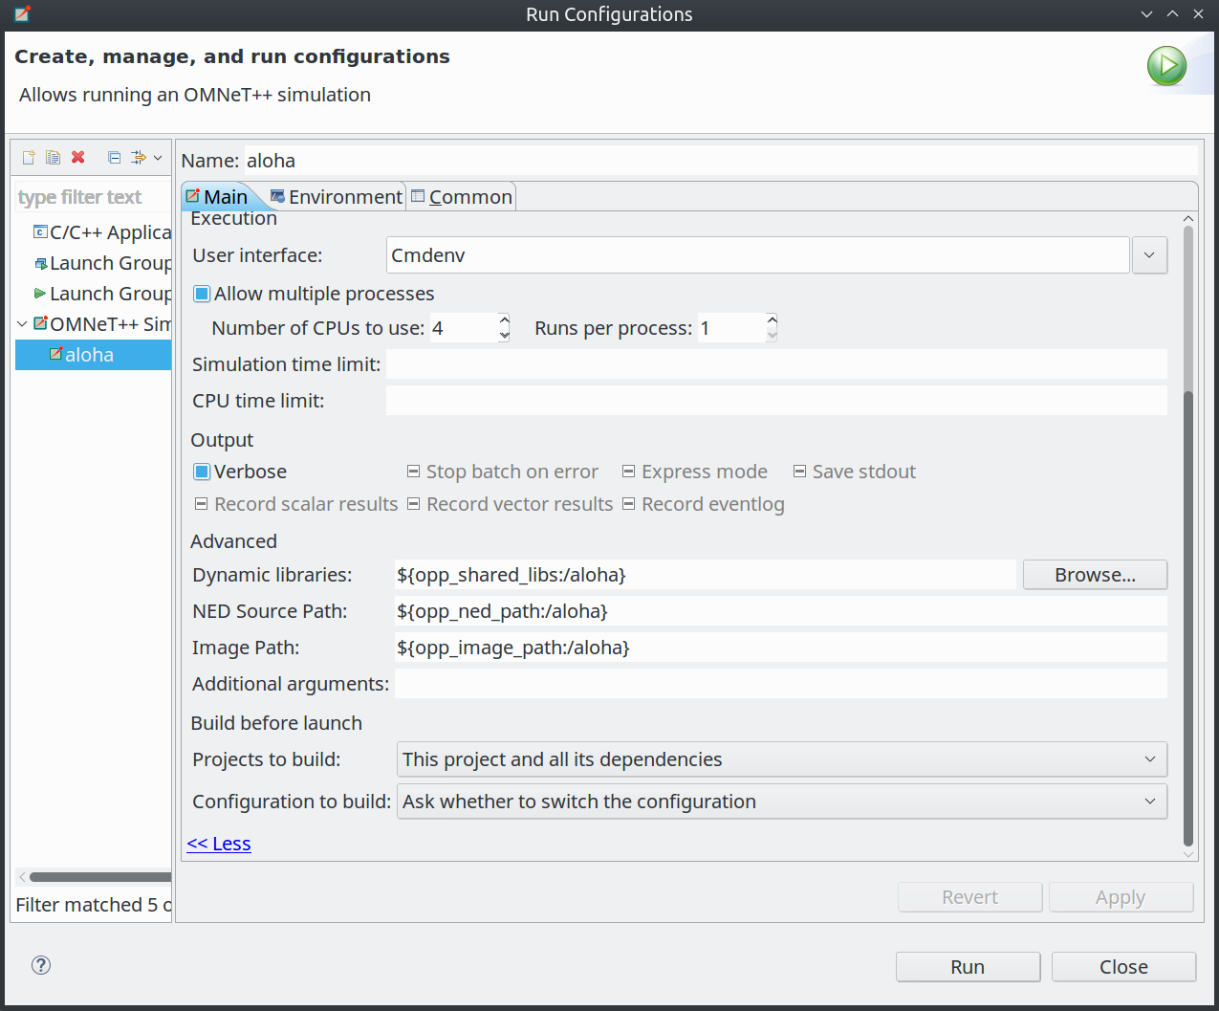The height and width of the screenshot is (1011, 1219).
Task: Click the scroll down arrow of the Main tab
Action: coord(1188,854)
